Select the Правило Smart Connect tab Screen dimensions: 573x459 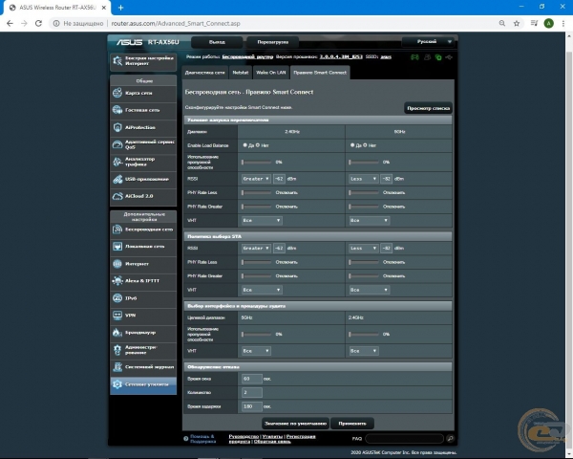(x=320, y=73)
